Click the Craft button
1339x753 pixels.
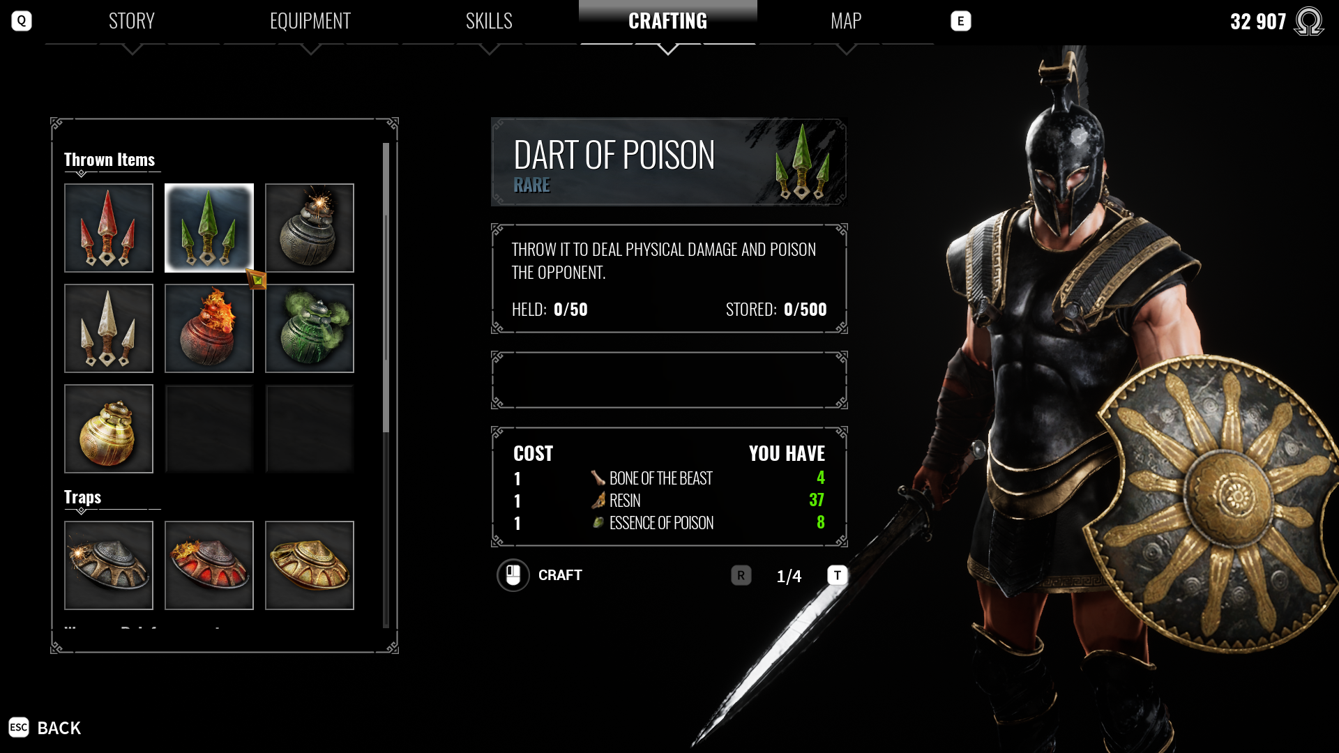click(540, 575)
